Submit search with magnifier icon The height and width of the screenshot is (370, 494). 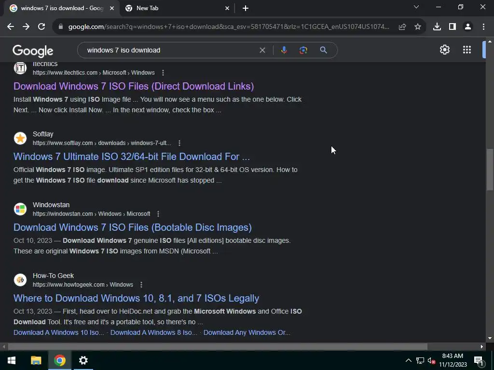click(x=323, y=50)
